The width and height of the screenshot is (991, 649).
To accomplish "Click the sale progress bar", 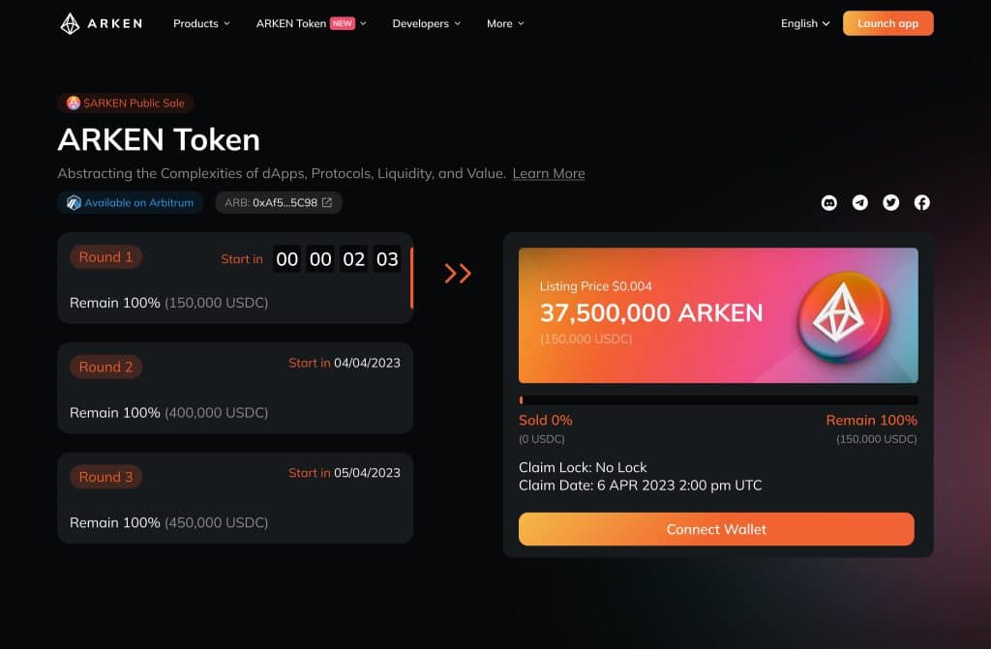I will coord(718,400).
